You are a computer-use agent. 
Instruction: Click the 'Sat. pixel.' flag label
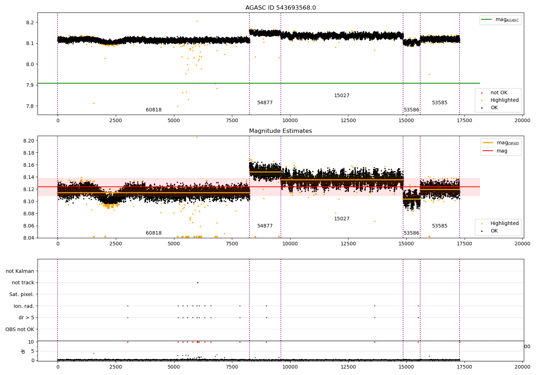[x=22, y=295]
